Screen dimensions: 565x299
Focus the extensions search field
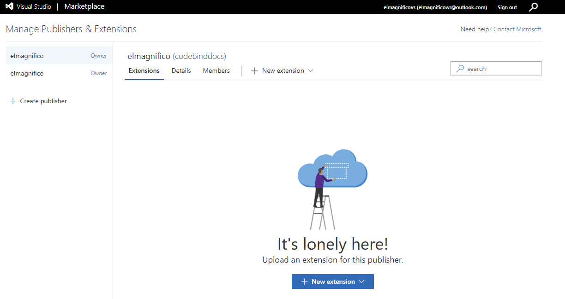tap(496, 69)
